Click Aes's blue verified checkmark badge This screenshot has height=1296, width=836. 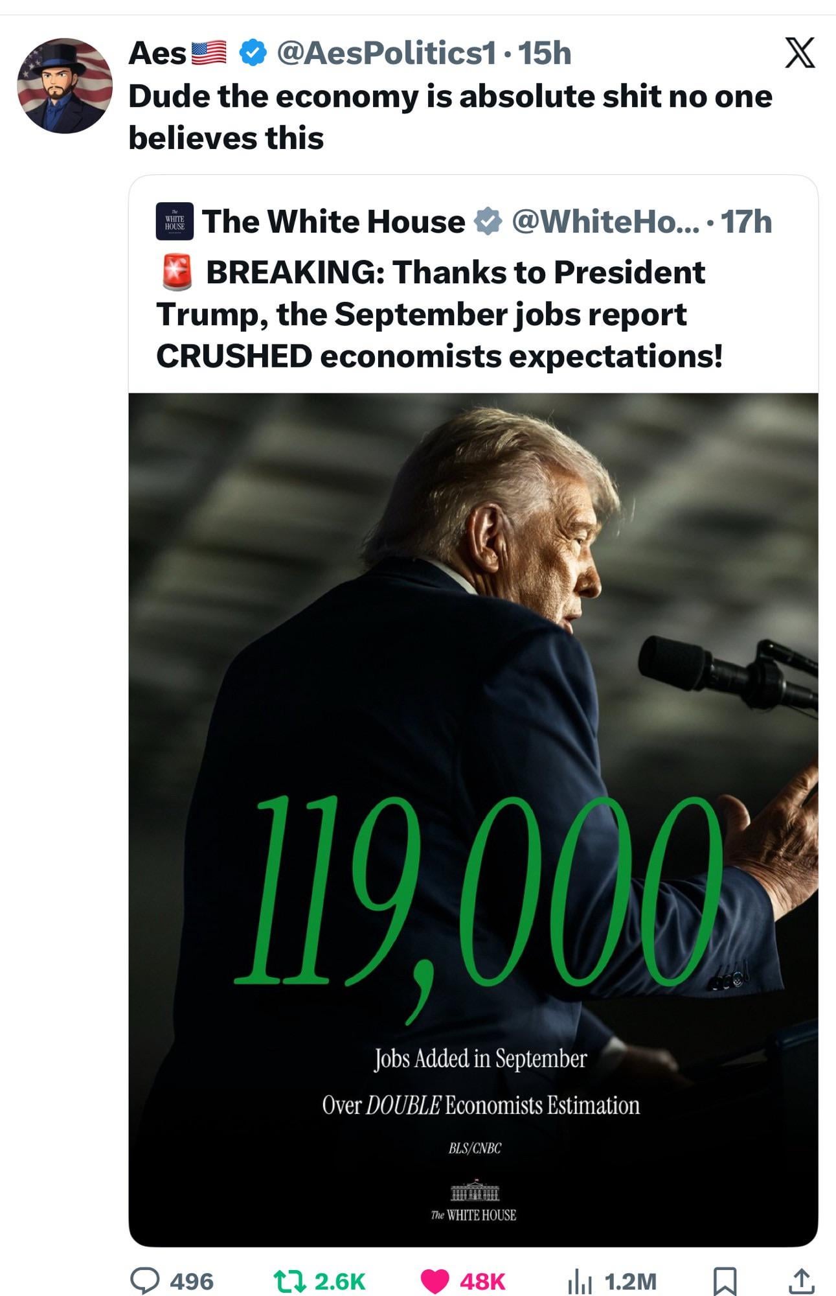coord(253,53)
